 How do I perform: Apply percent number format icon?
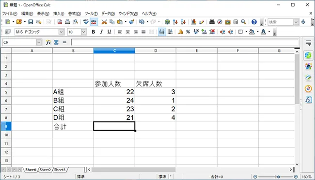tap(188, 32)
